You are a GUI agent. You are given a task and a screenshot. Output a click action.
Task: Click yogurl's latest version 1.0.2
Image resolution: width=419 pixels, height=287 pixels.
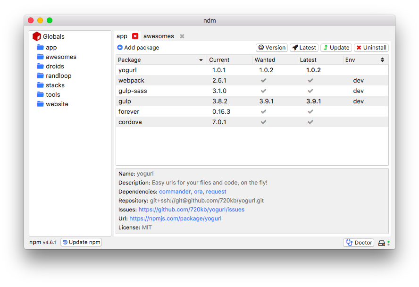coord(313,70)
